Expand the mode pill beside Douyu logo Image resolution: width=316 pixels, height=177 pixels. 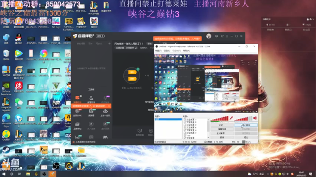[100, 36]
